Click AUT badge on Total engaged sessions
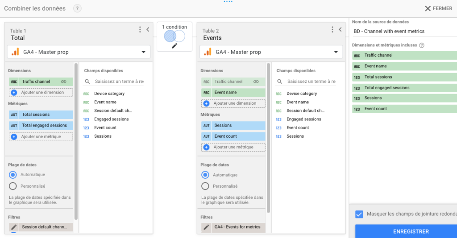Image resolution: width=457 pixels, height=238 pixels. coord(14,125)
